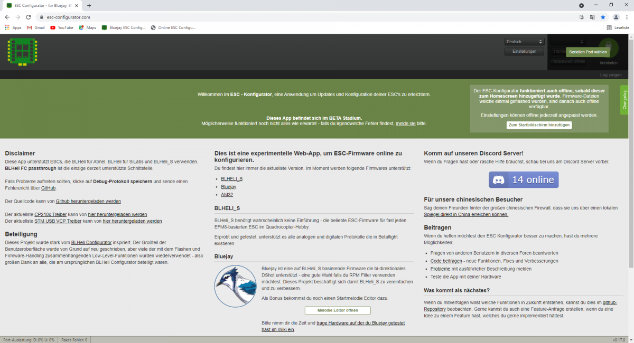Click the Bluejay firmware list link
Viewport: 634px width, 343px height.
229,187
